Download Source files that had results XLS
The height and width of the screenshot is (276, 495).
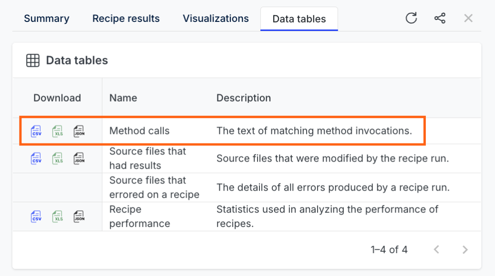[x=57, y=158]
